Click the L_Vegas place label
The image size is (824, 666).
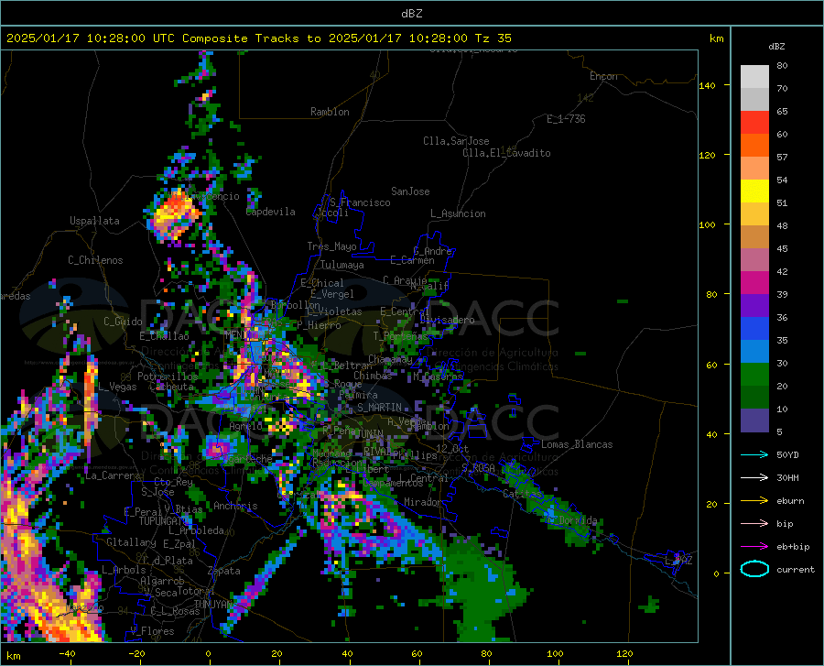tap(117, 387)
